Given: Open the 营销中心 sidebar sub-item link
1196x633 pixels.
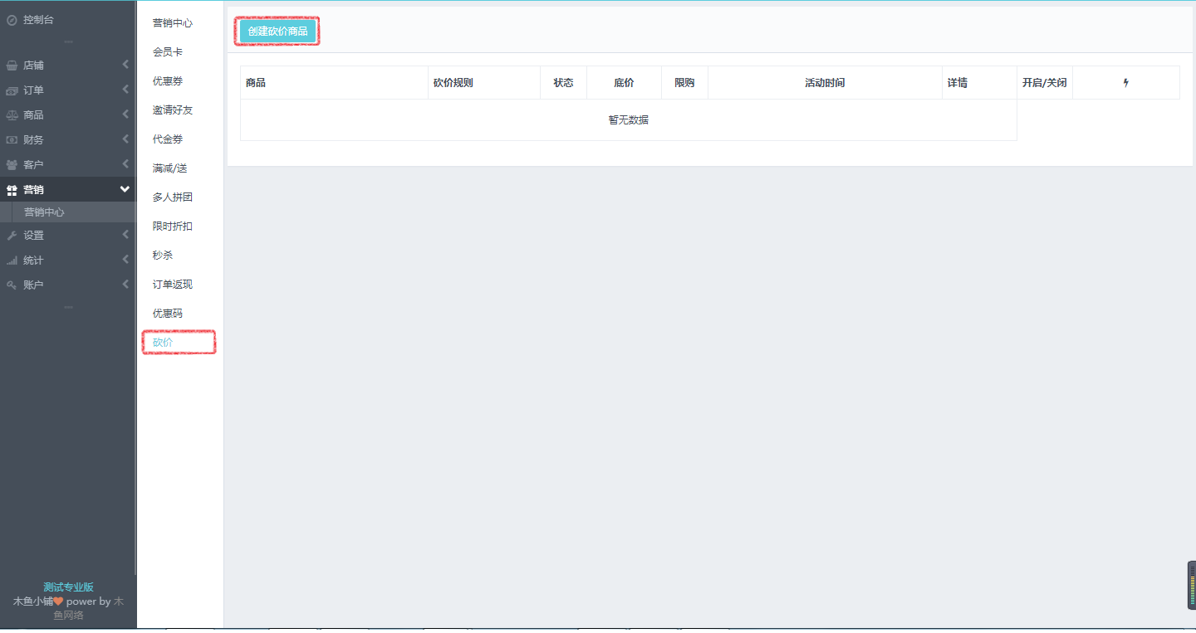Looking at the screenshot, I should [x=44, y=212].
